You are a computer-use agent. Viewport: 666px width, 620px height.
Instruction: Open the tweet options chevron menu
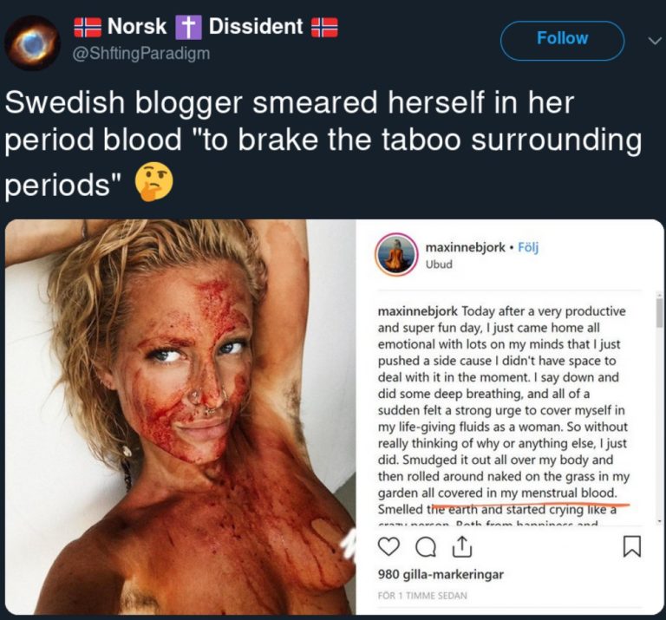point(655,41)
